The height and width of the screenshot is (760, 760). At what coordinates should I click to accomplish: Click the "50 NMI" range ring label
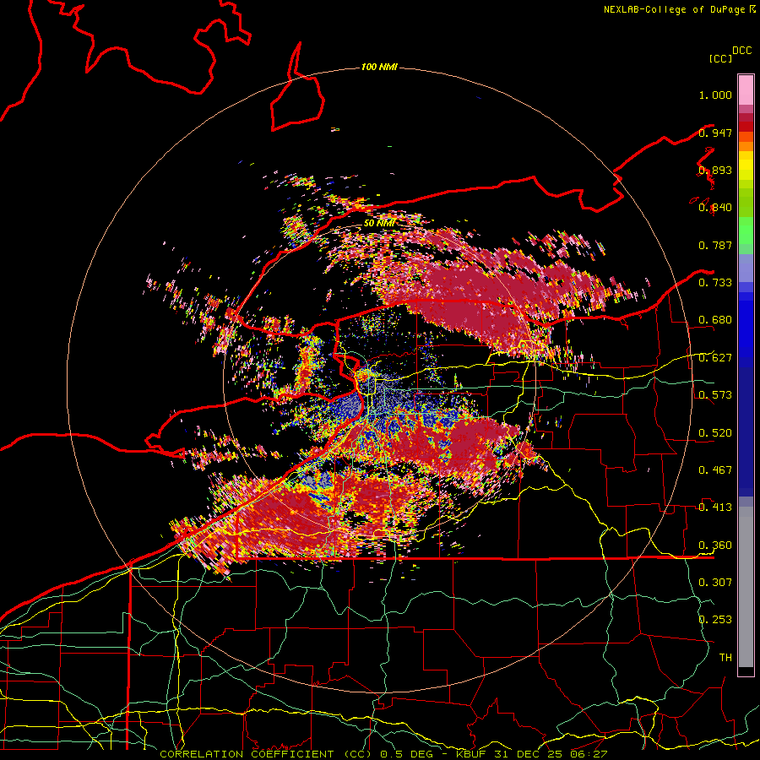(x=379, y=223)
